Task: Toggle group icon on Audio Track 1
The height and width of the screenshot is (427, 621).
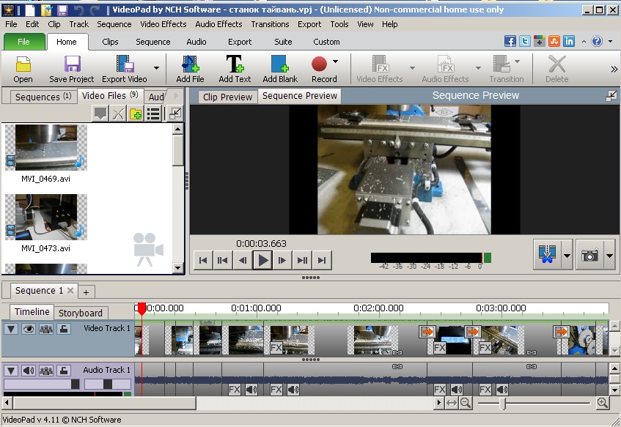Action: [46, 371]
